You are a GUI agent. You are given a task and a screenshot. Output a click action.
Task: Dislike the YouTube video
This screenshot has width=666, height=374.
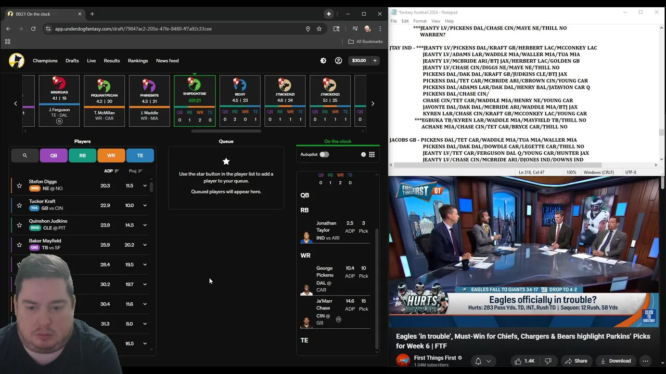coord(548,361)
